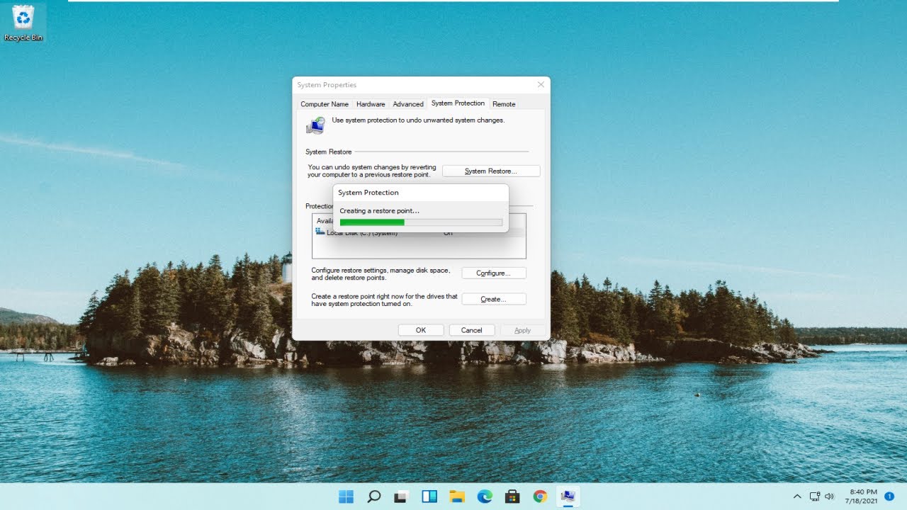Show hidden system tray icons chevron
The image size is (907, 510).
pyautogui.click(x=797, y=497)
